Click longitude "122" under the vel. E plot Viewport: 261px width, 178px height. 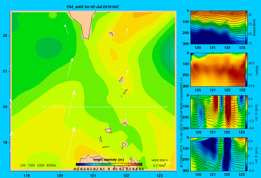[x=227, y=175]
